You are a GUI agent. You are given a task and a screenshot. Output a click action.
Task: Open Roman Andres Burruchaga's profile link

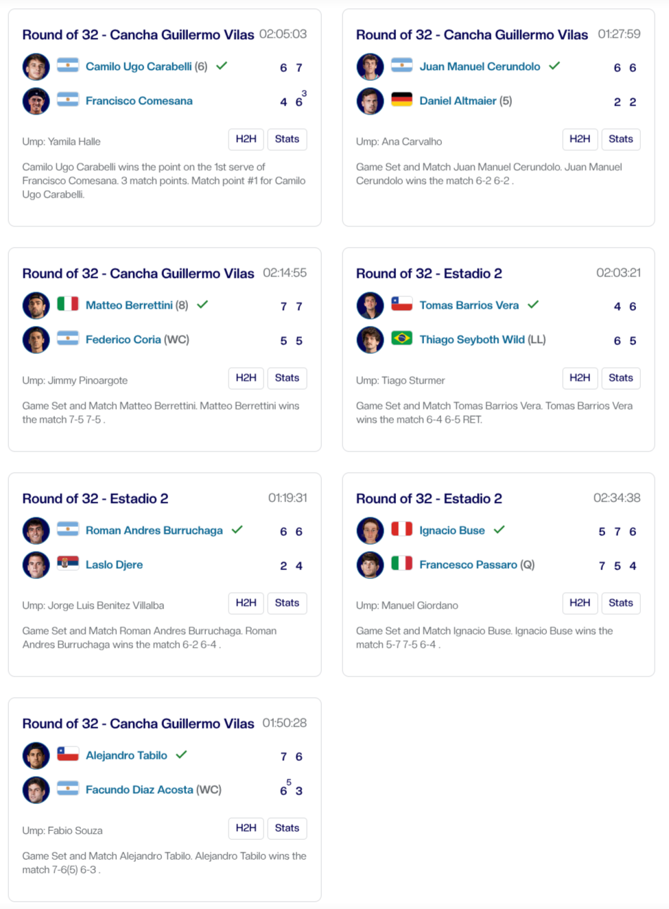[154, 530]
